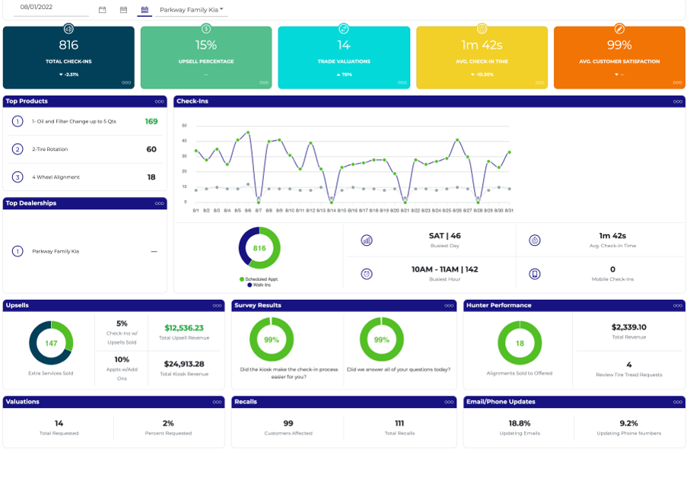690x484 pixels.
Task: Click the SAT | 46 Busiest Day value
Action: (444, 236)
